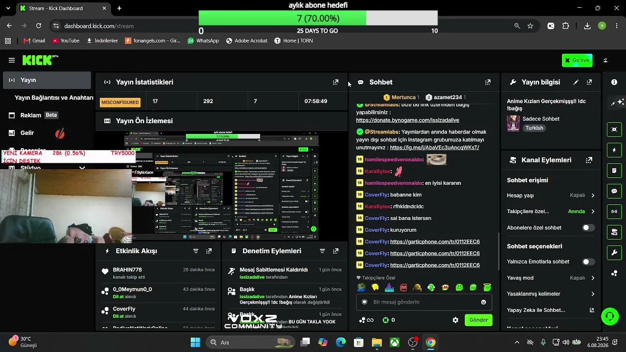The width and height of the screenshot is (626, 352).
Task: Toggle the stream preview widget icon
Action: pyautogui.click(x=614, y=129)
